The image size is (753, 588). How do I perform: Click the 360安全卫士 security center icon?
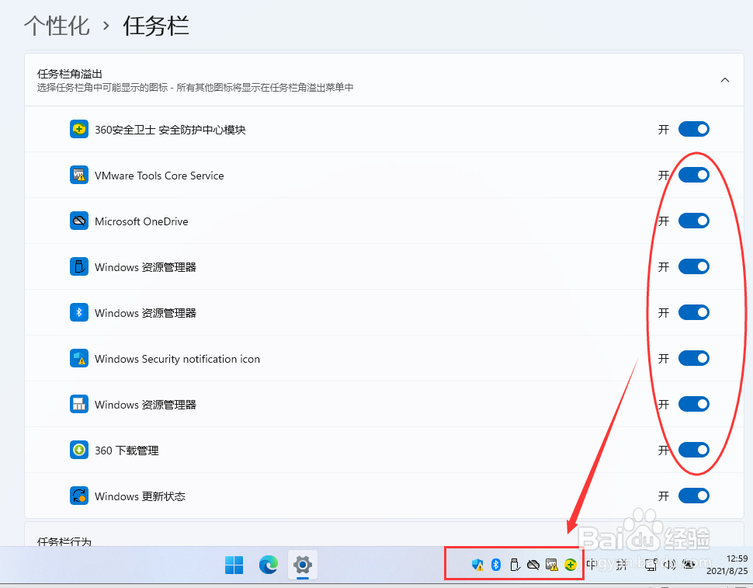click(x=78, y=129)
